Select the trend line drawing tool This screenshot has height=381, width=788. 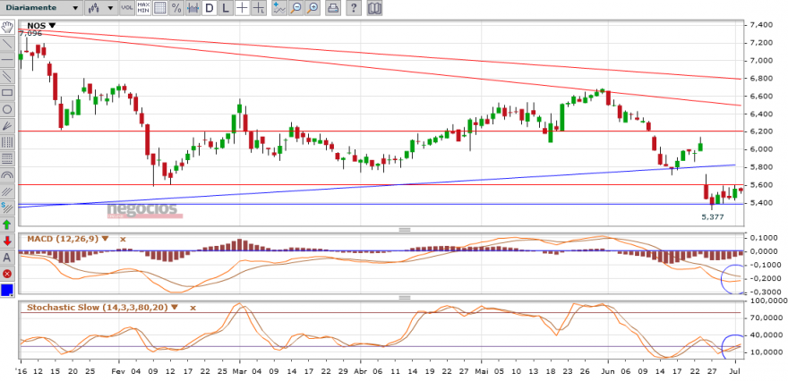(7, 44)
